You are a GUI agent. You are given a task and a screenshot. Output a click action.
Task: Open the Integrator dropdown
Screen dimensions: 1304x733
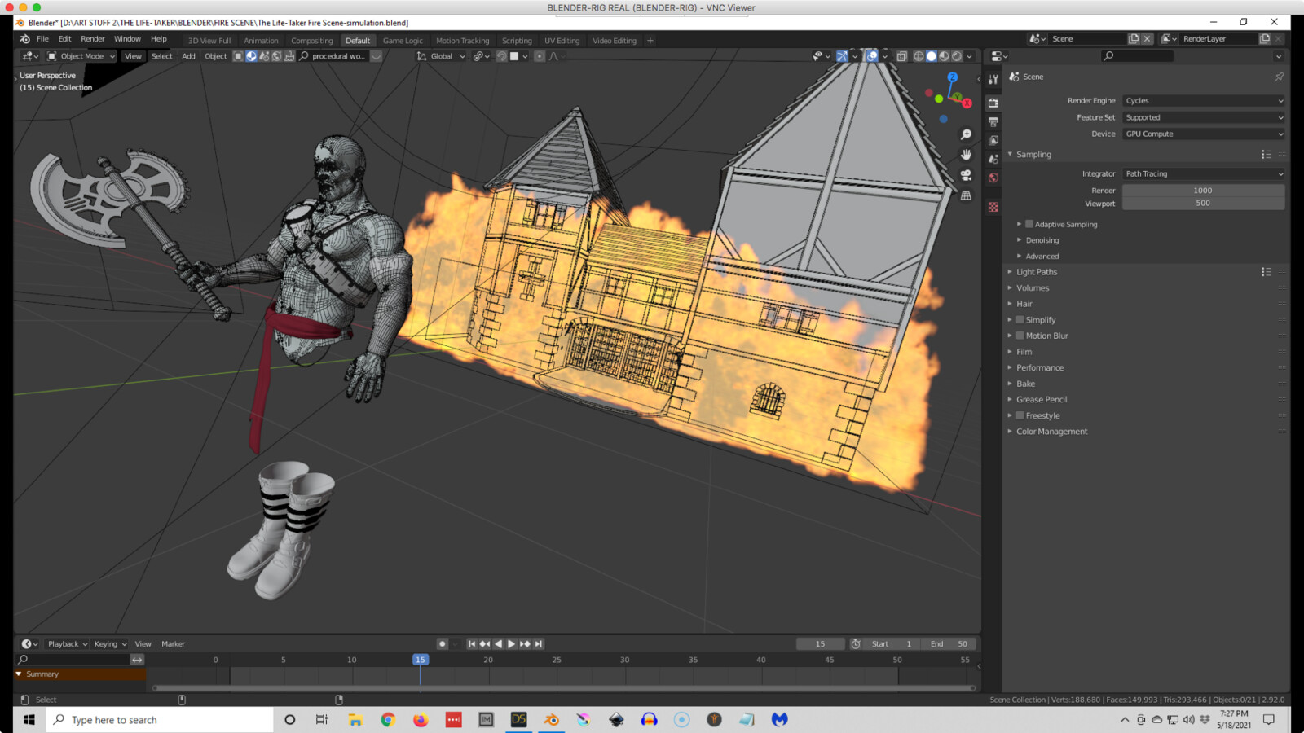click(1203, 173)
